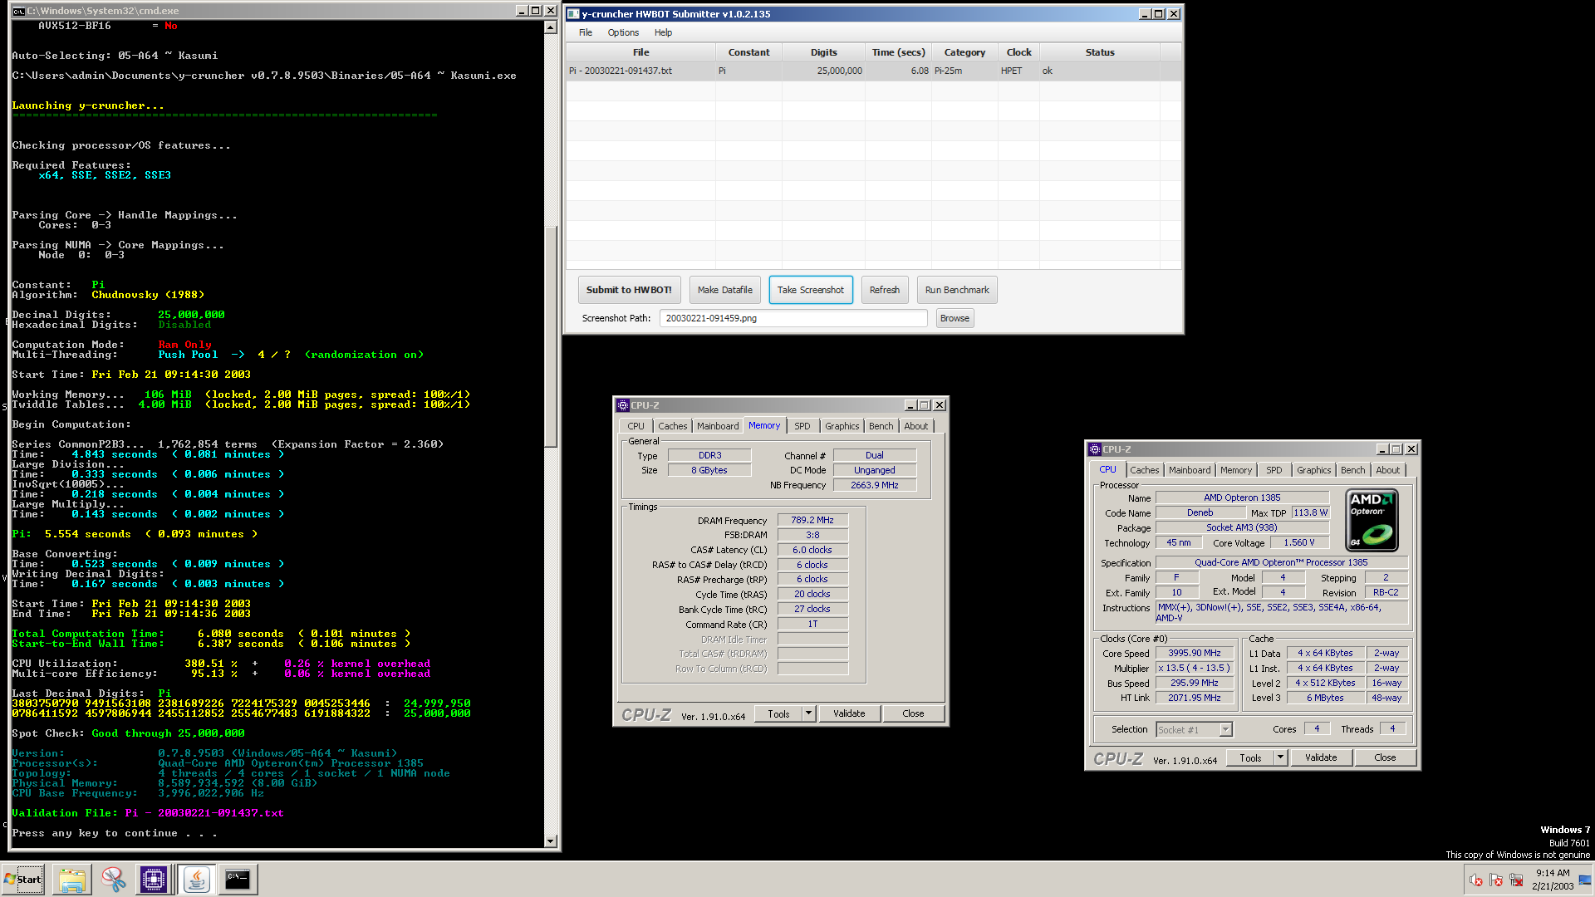
Task: Click the Make Datafile button
Action: (725, 290)
